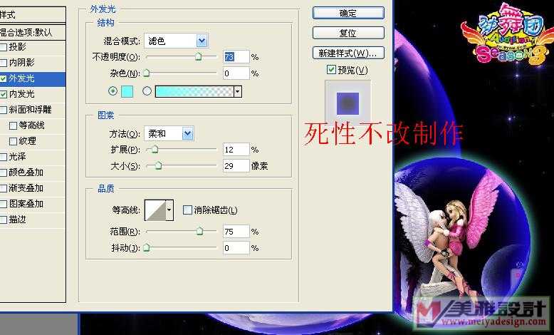Image resolution: width=554 pixels, height=335 pixels.
Task: Click the 不透明度 value field 73
Action: click(x=236, y=56)
